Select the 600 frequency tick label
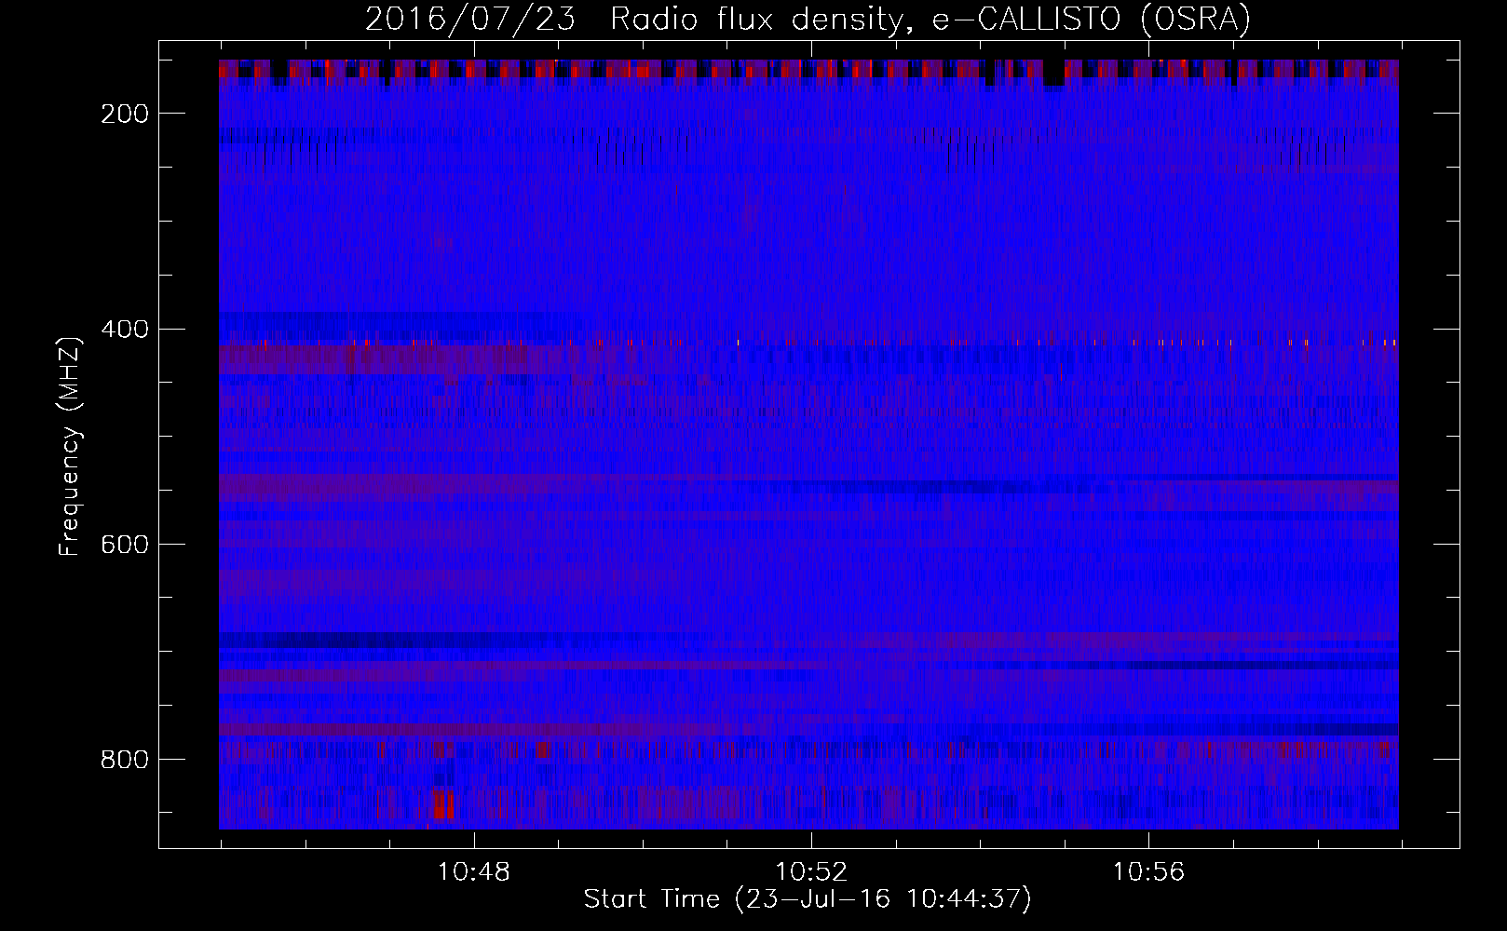1507x931 pixels. click(124, 544)
